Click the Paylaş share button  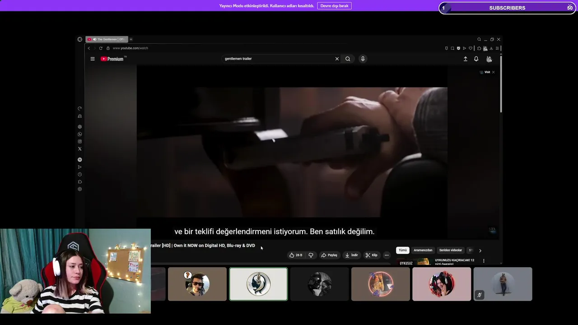pyautogui.click(x=329, y=255)
